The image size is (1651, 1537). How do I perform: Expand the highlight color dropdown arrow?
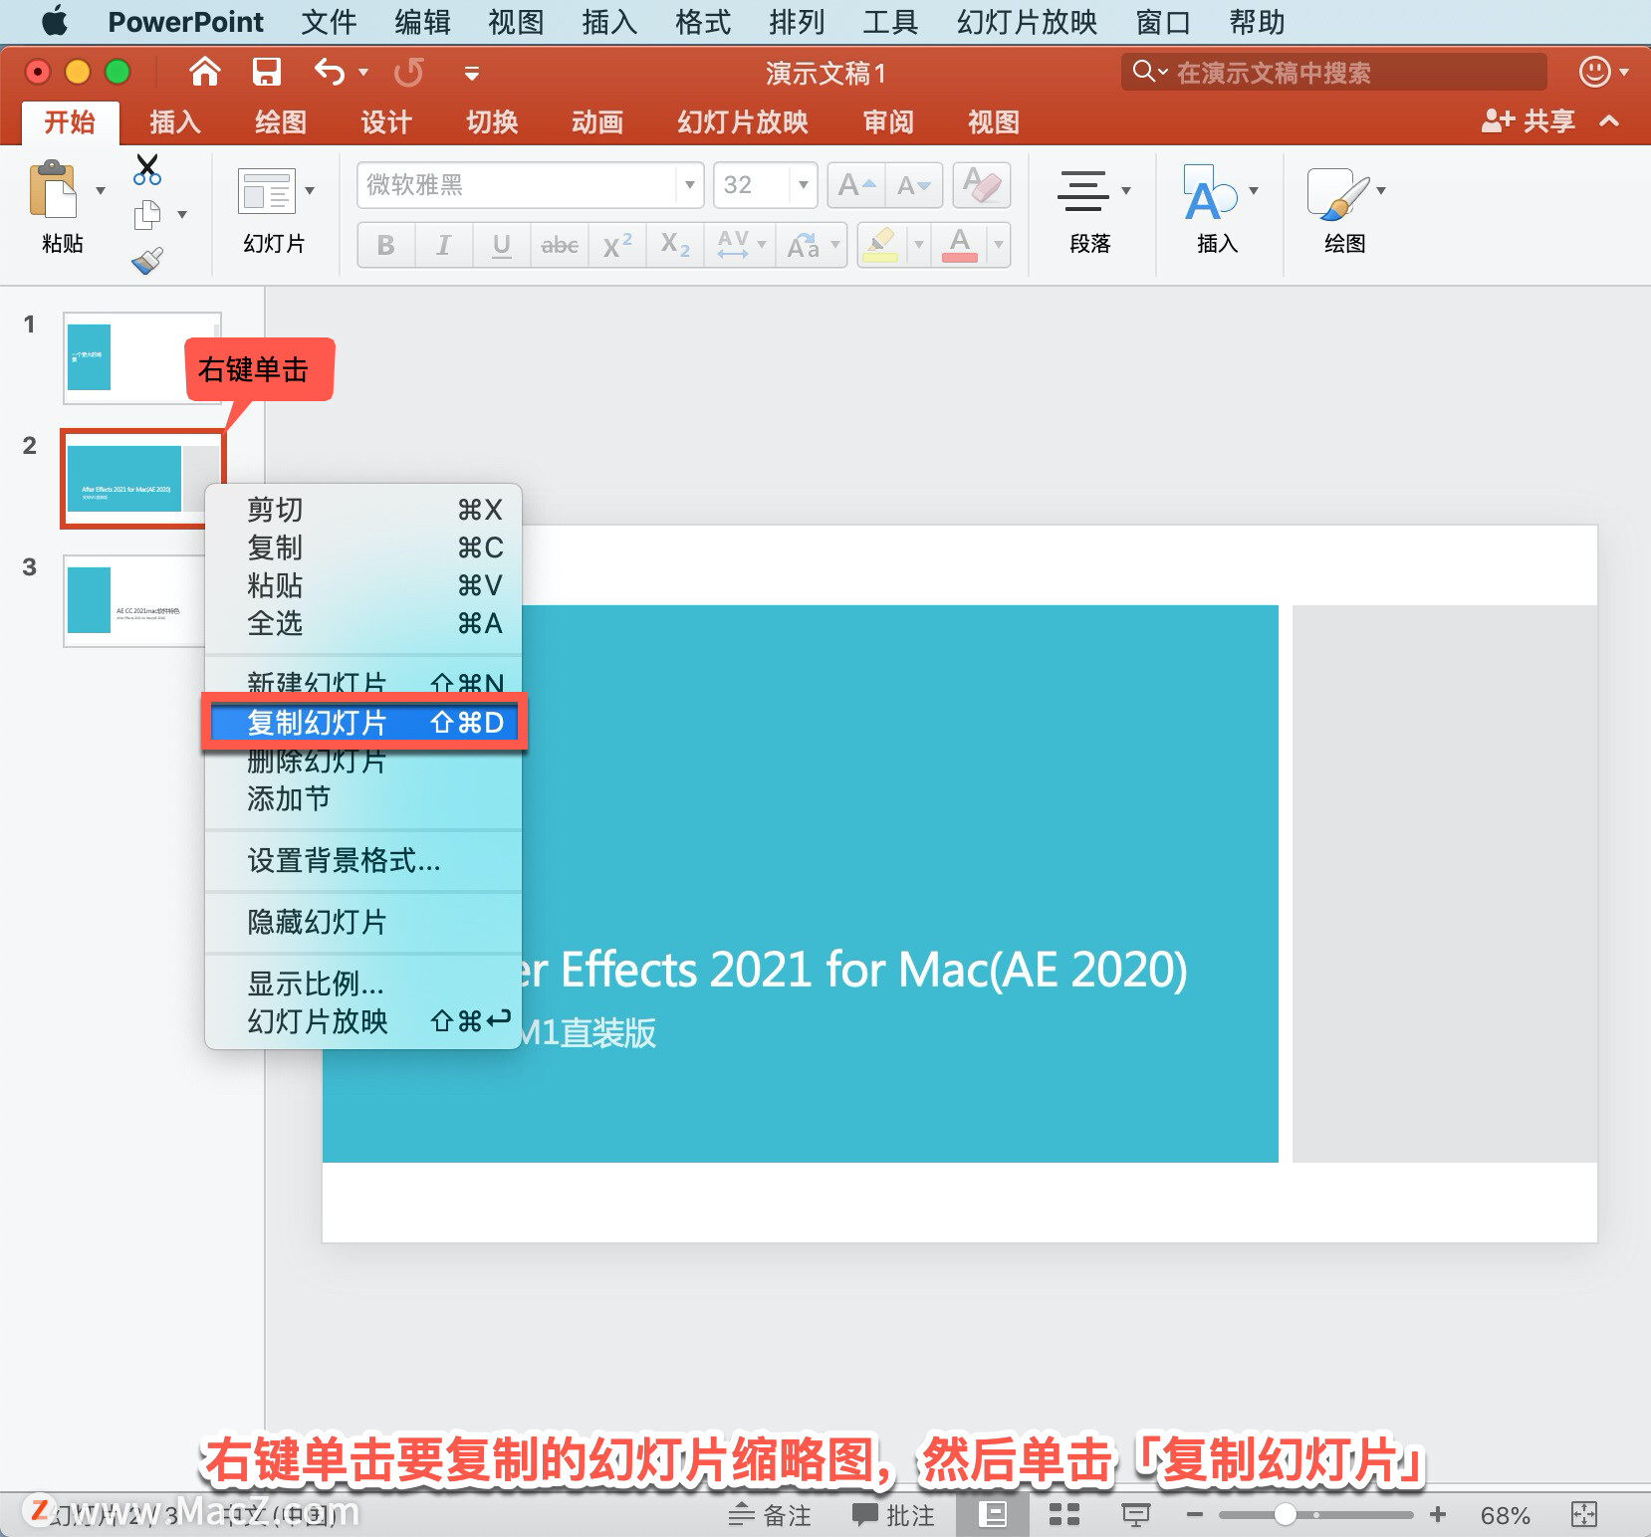918,245
